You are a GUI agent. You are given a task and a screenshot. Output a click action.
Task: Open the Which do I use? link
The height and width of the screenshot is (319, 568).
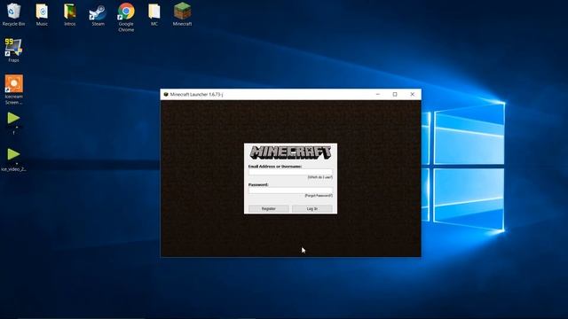(319, 177)
